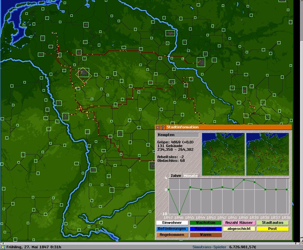Image resolution: width=303 pixels, height=250 pixels.
Task: Toggle the Einwohner graph line
Action: 172,223
